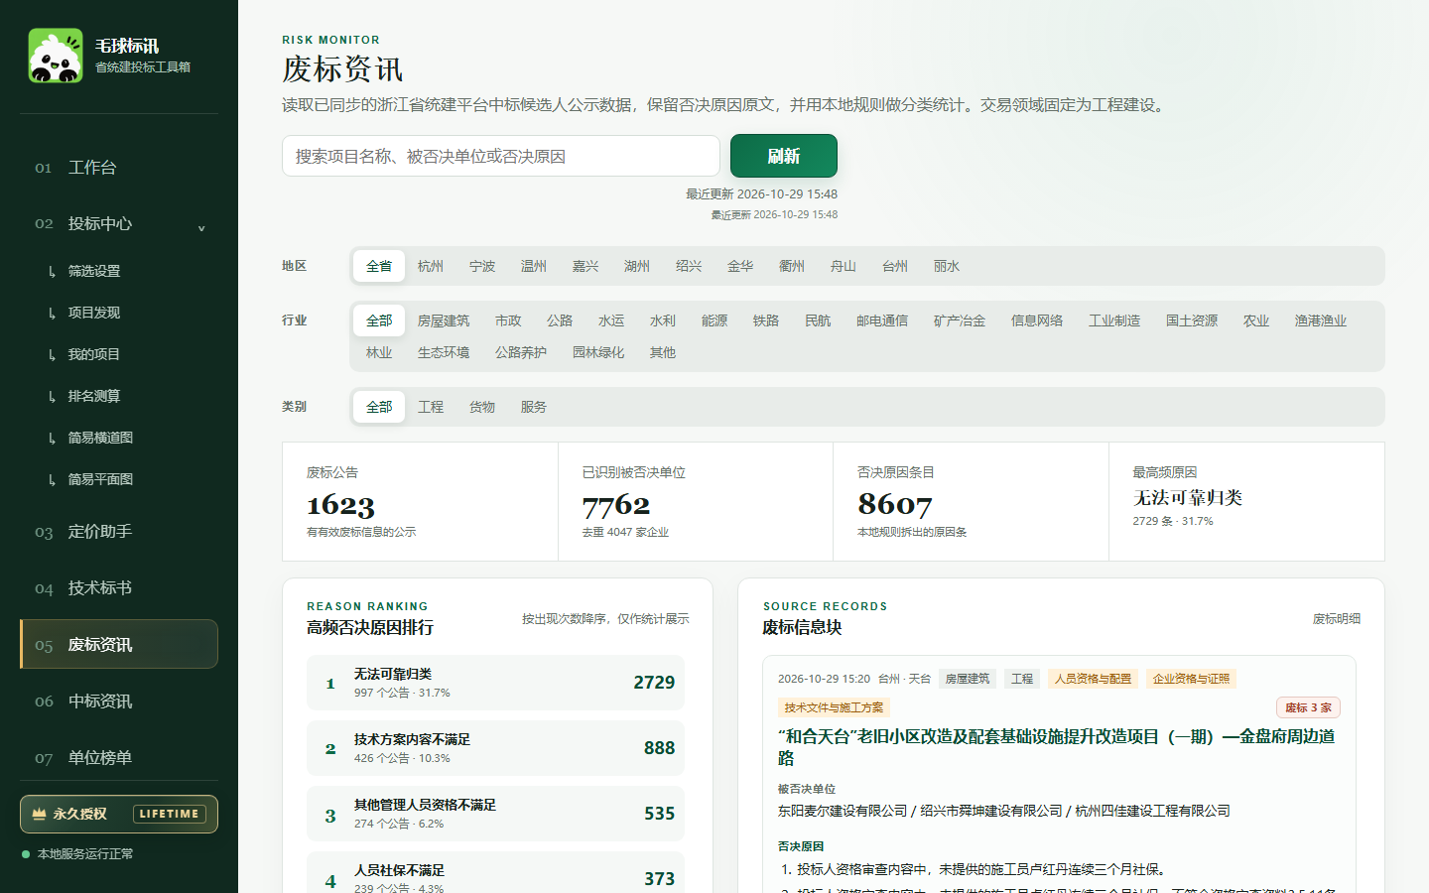Click the 否决原因条目 8607 stat card
Viewport: 1429px width, 893px height.
point(971,502)
